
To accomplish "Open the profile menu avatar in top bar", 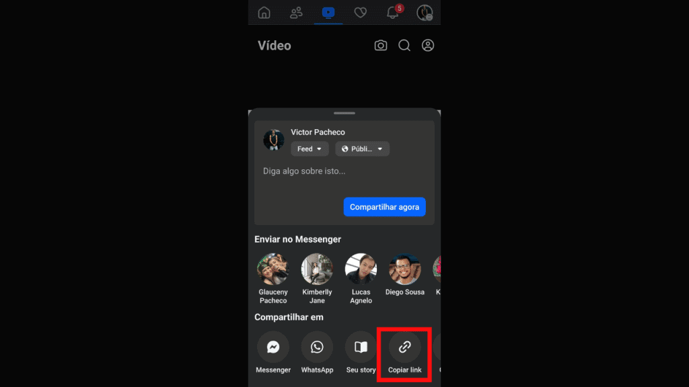I will pyautogui.click(x=425, y=13).
